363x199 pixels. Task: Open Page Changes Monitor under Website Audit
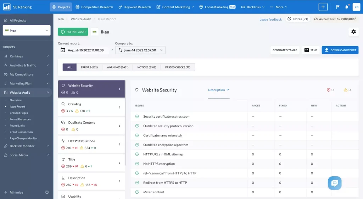(x=24, y=138)
